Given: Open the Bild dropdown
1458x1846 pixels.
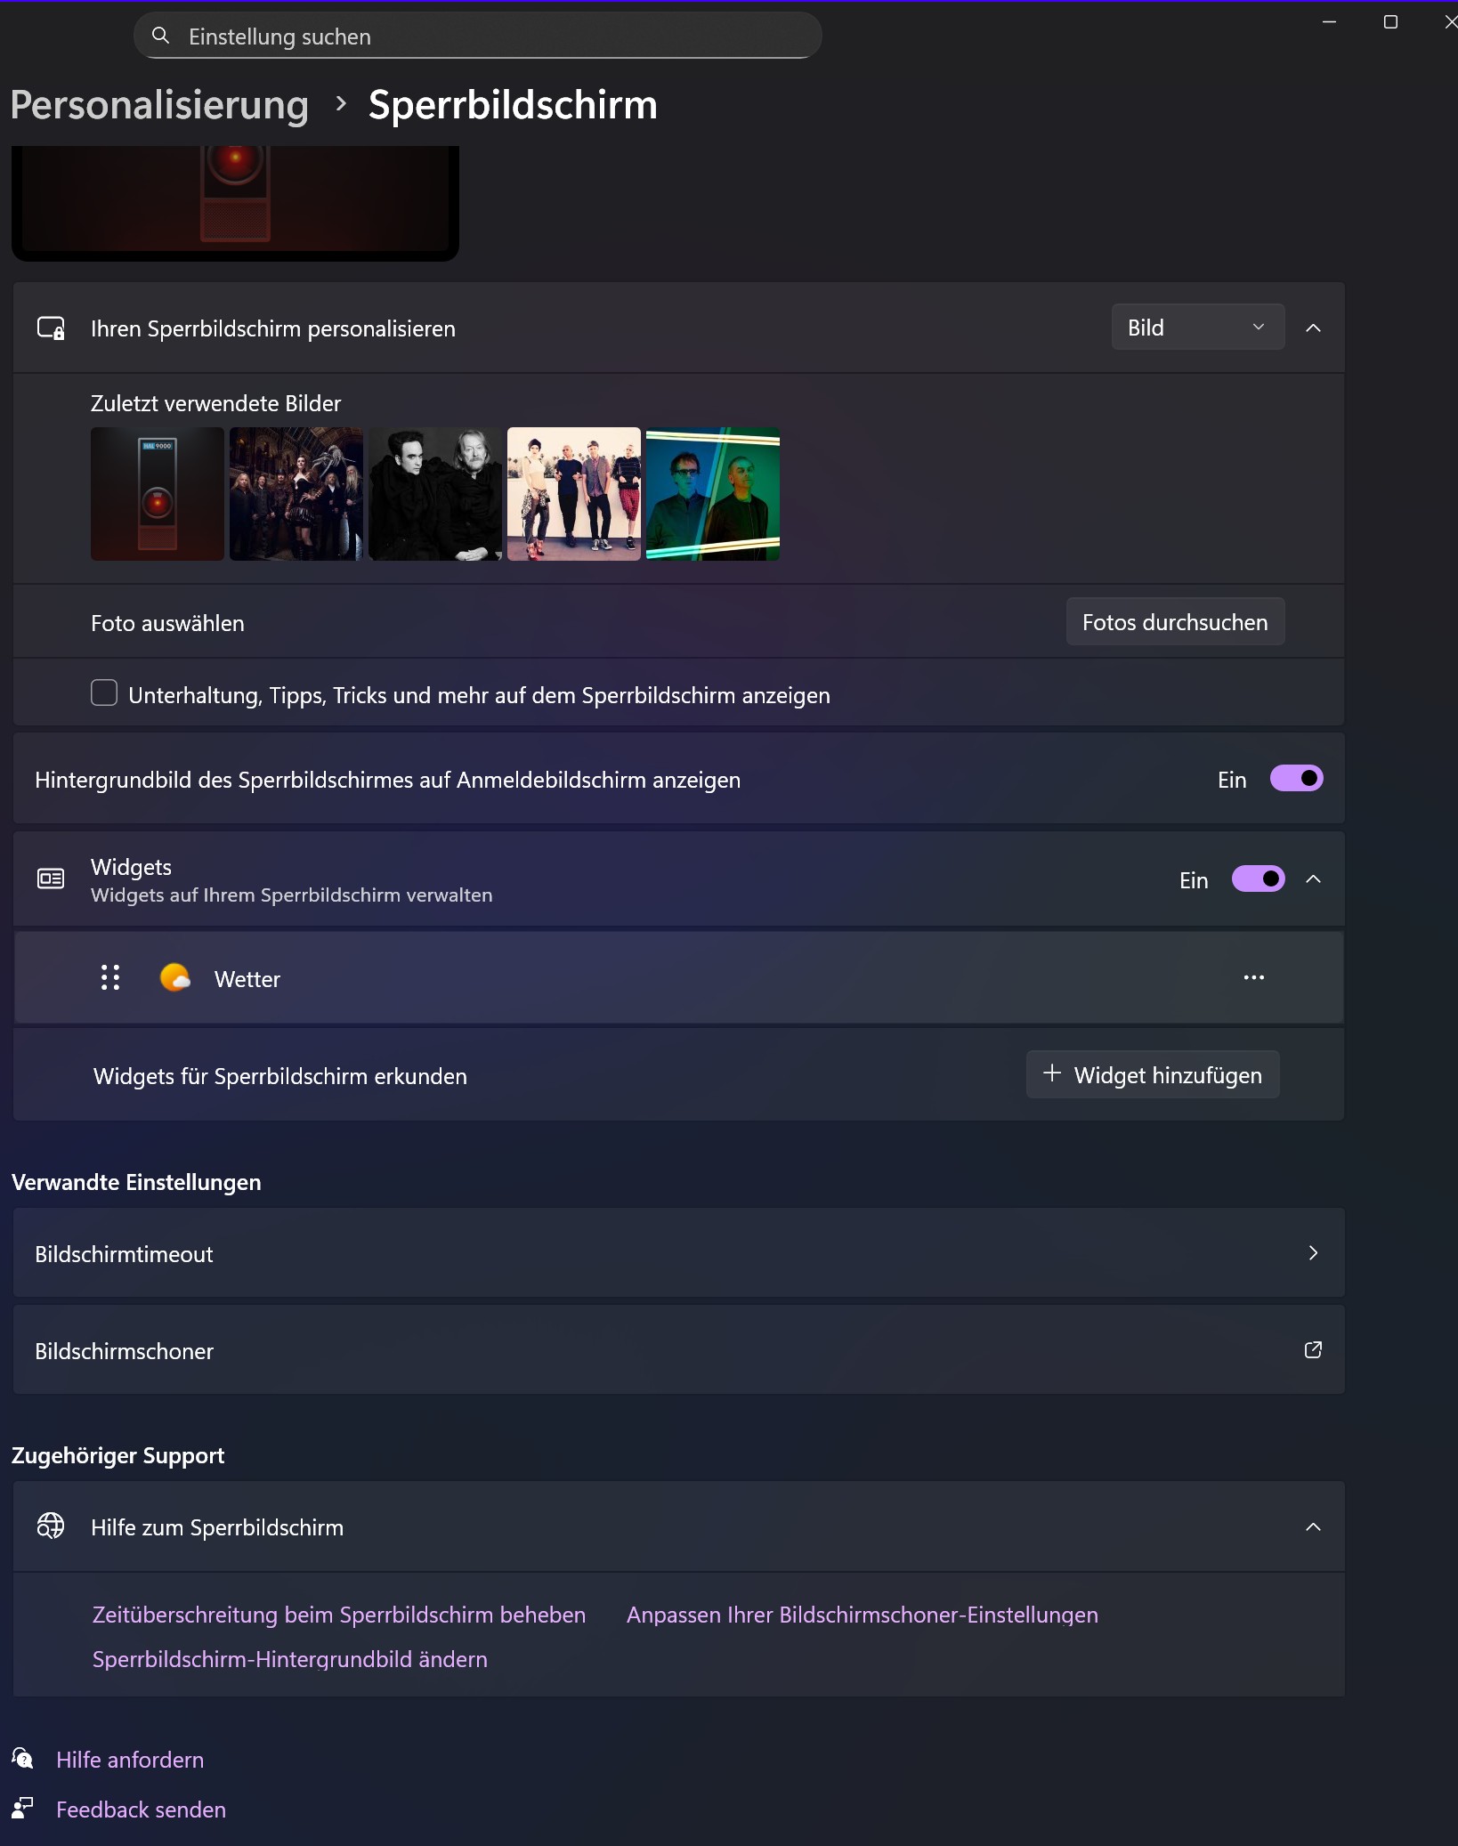Looking at the screenshot, I should 1197,327.
